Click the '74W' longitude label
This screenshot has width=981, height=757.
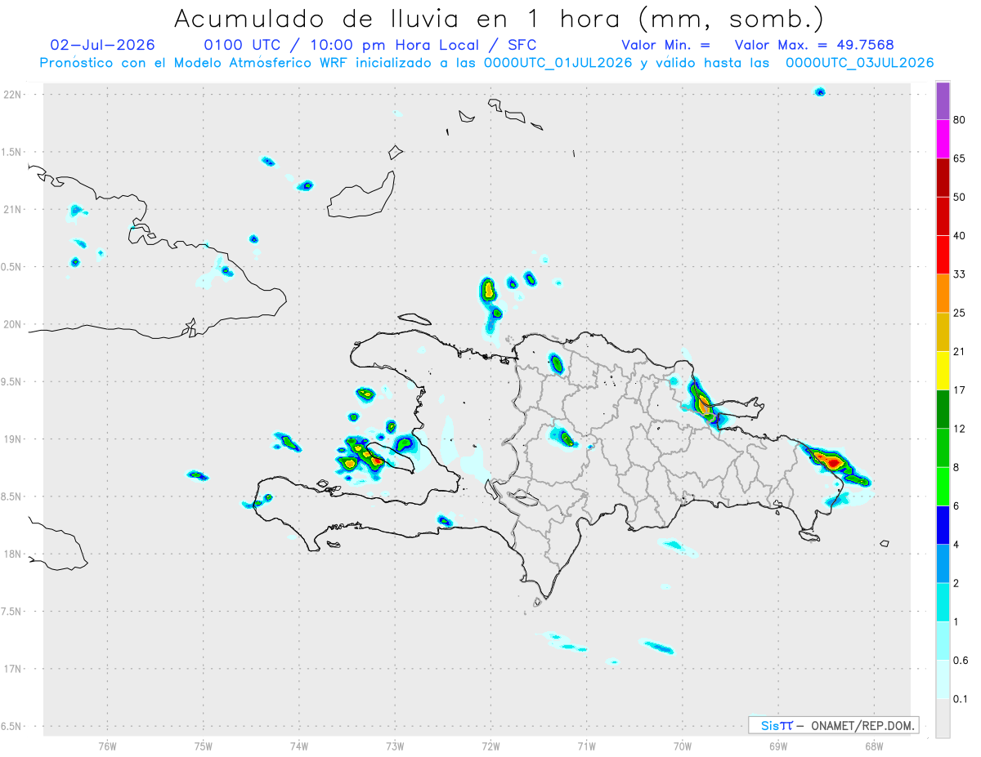click(299, 745)
